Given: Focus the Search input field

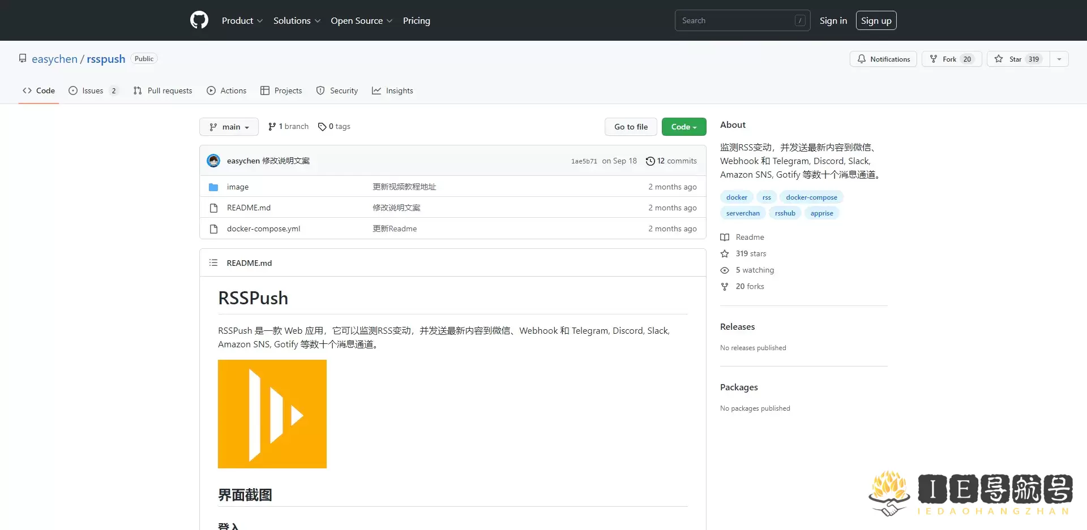Looking at the screenshot, I should coord(736,21).
